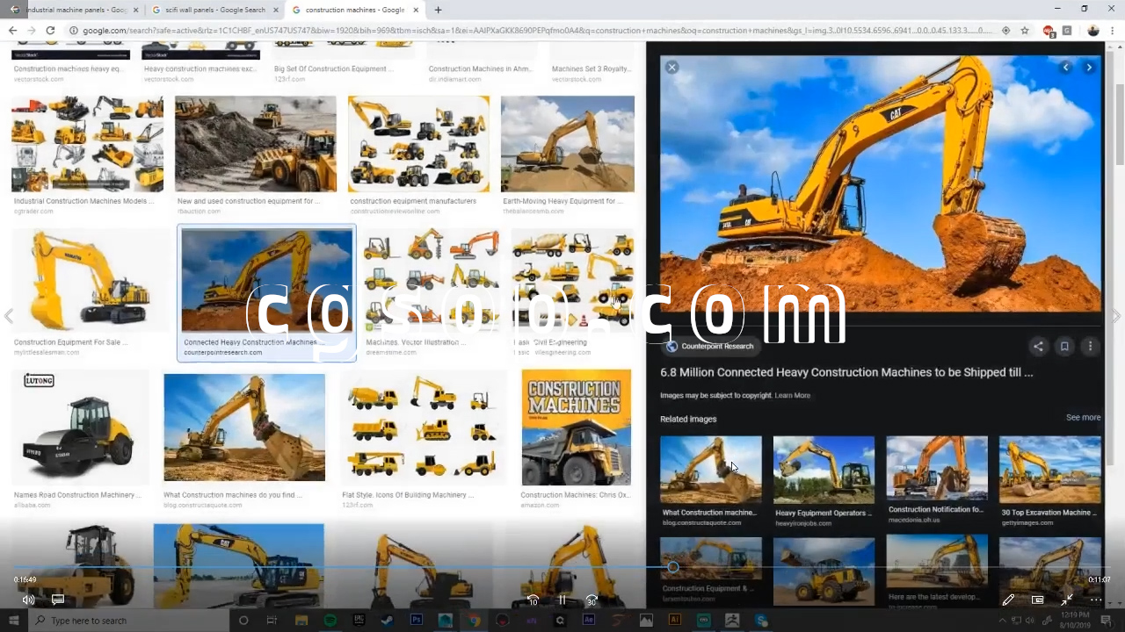
Task: Open After Effects from the taskbar
Action: click(589, 621)
